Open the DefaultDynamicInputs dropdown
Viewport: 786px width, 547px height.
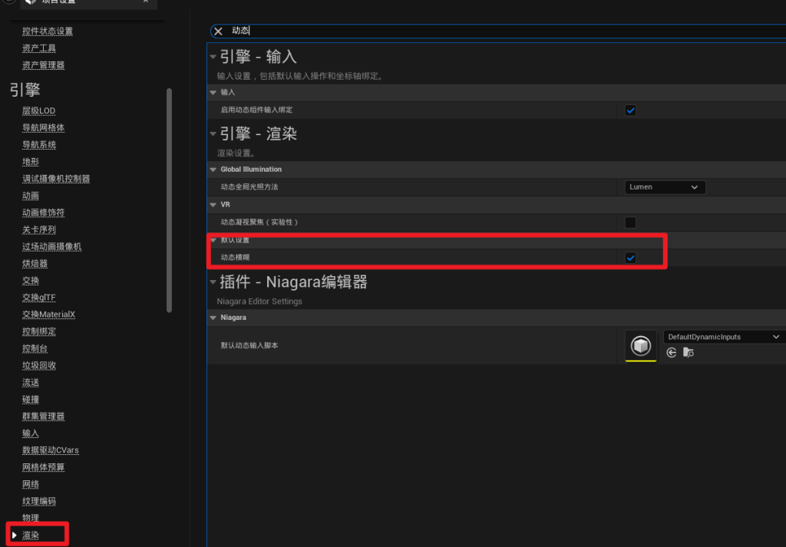[723, 337]
